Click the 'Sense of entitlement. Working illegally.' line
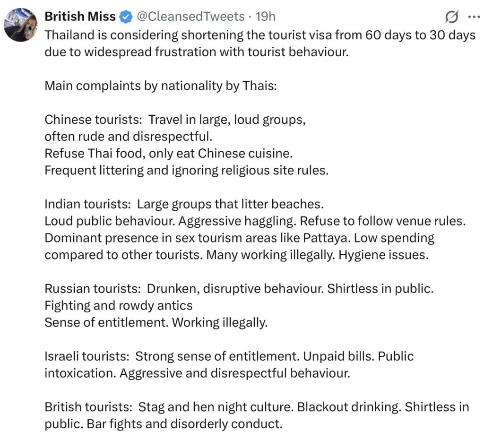Viewport: 484px width, 440px height. (x=156, y=322)
